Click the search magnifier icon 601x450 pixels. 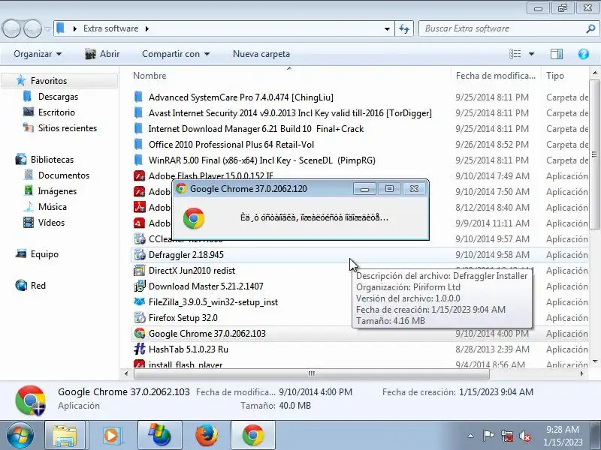coord(590,28)
